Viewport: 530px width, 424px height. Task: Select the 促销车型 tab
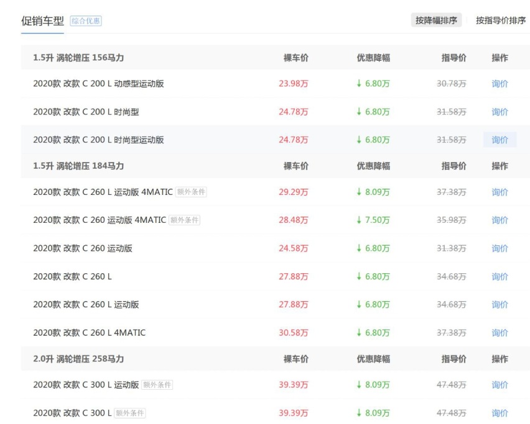click(42, 21)
